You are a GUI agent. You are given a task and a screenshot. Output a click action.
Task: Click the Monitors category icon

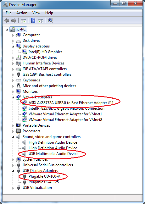19,91
